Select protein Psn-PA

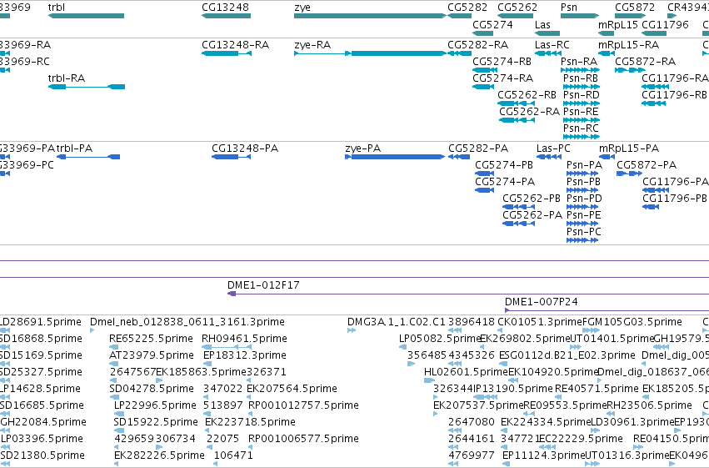[582, 174]
